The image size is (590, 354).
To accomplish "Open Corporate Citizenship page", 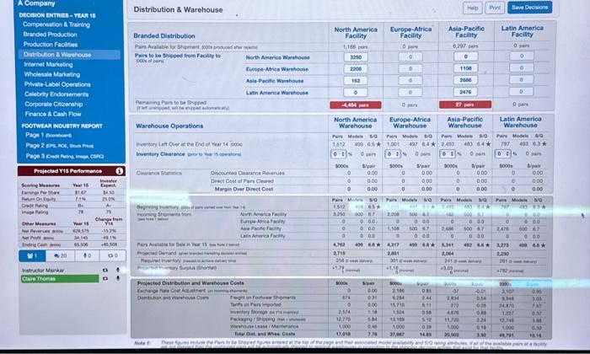I will click(x=54, y=104).
